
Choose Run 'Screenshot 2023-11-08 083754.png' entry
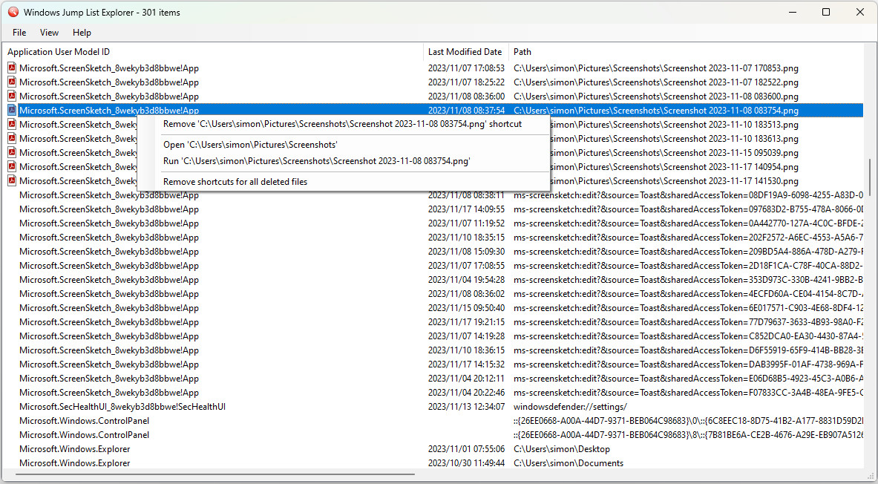coord(342,161)
